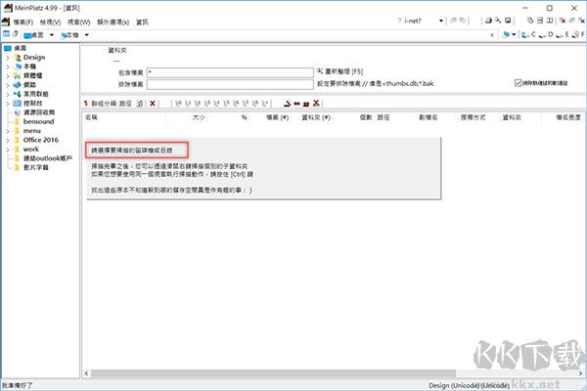Click the 包含檔案 include-files input field
Screen dimensions: 587x391
pos(230,72)
